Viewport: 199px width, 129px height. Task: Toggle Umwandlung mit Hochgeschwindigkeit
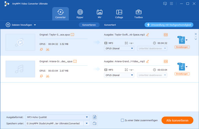coord(169,25)
